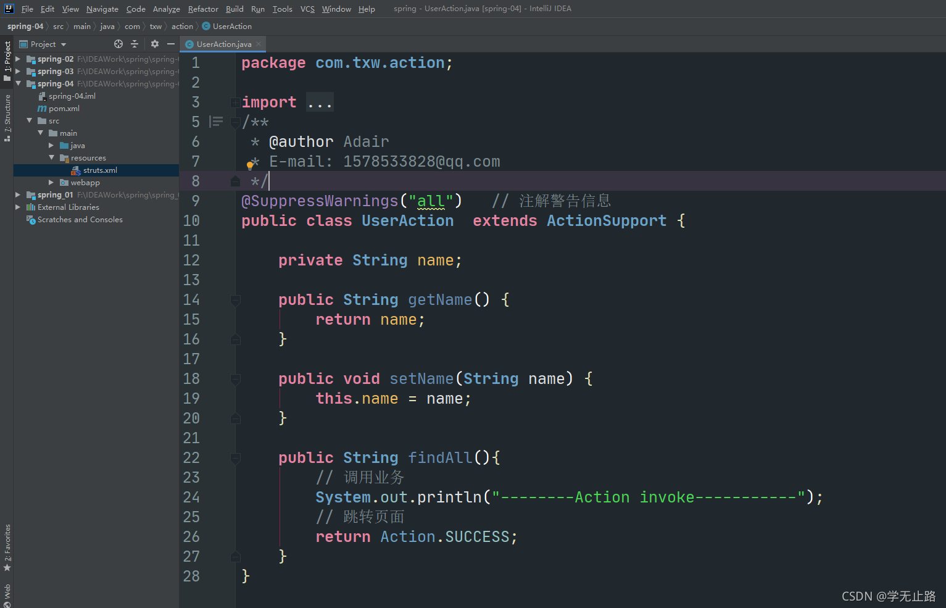Close the UserAction.java tab
This screenshot has height=608, width=946.
(259, 44)
